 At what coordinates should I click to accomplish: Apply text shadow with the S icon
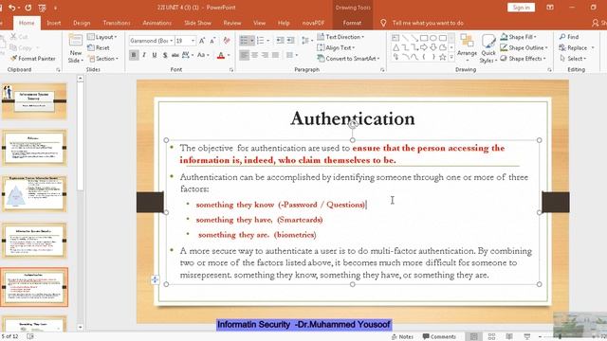pyautogui.click(x=165, y=55)
